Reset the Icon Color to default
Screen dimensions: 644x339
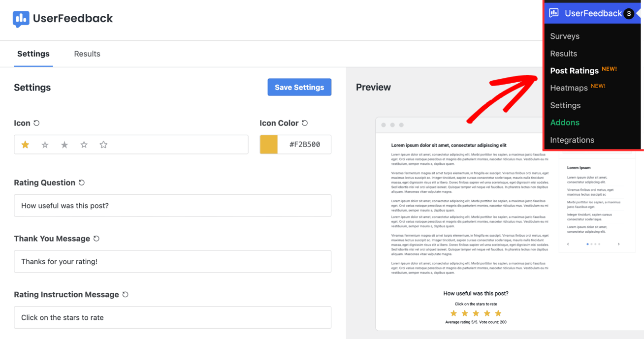[x=305, y=123]
